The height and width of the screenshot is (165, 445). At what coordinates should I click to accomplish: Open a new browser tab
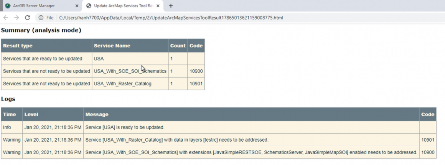point(171,6)
